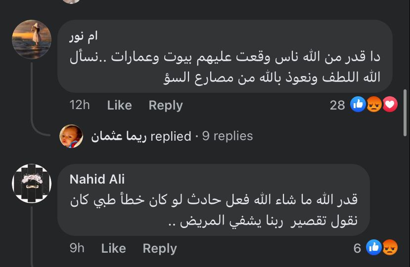Open Nahid Ali's profile picture
This screenshot has height=267, width=410.
pos(32,184)
